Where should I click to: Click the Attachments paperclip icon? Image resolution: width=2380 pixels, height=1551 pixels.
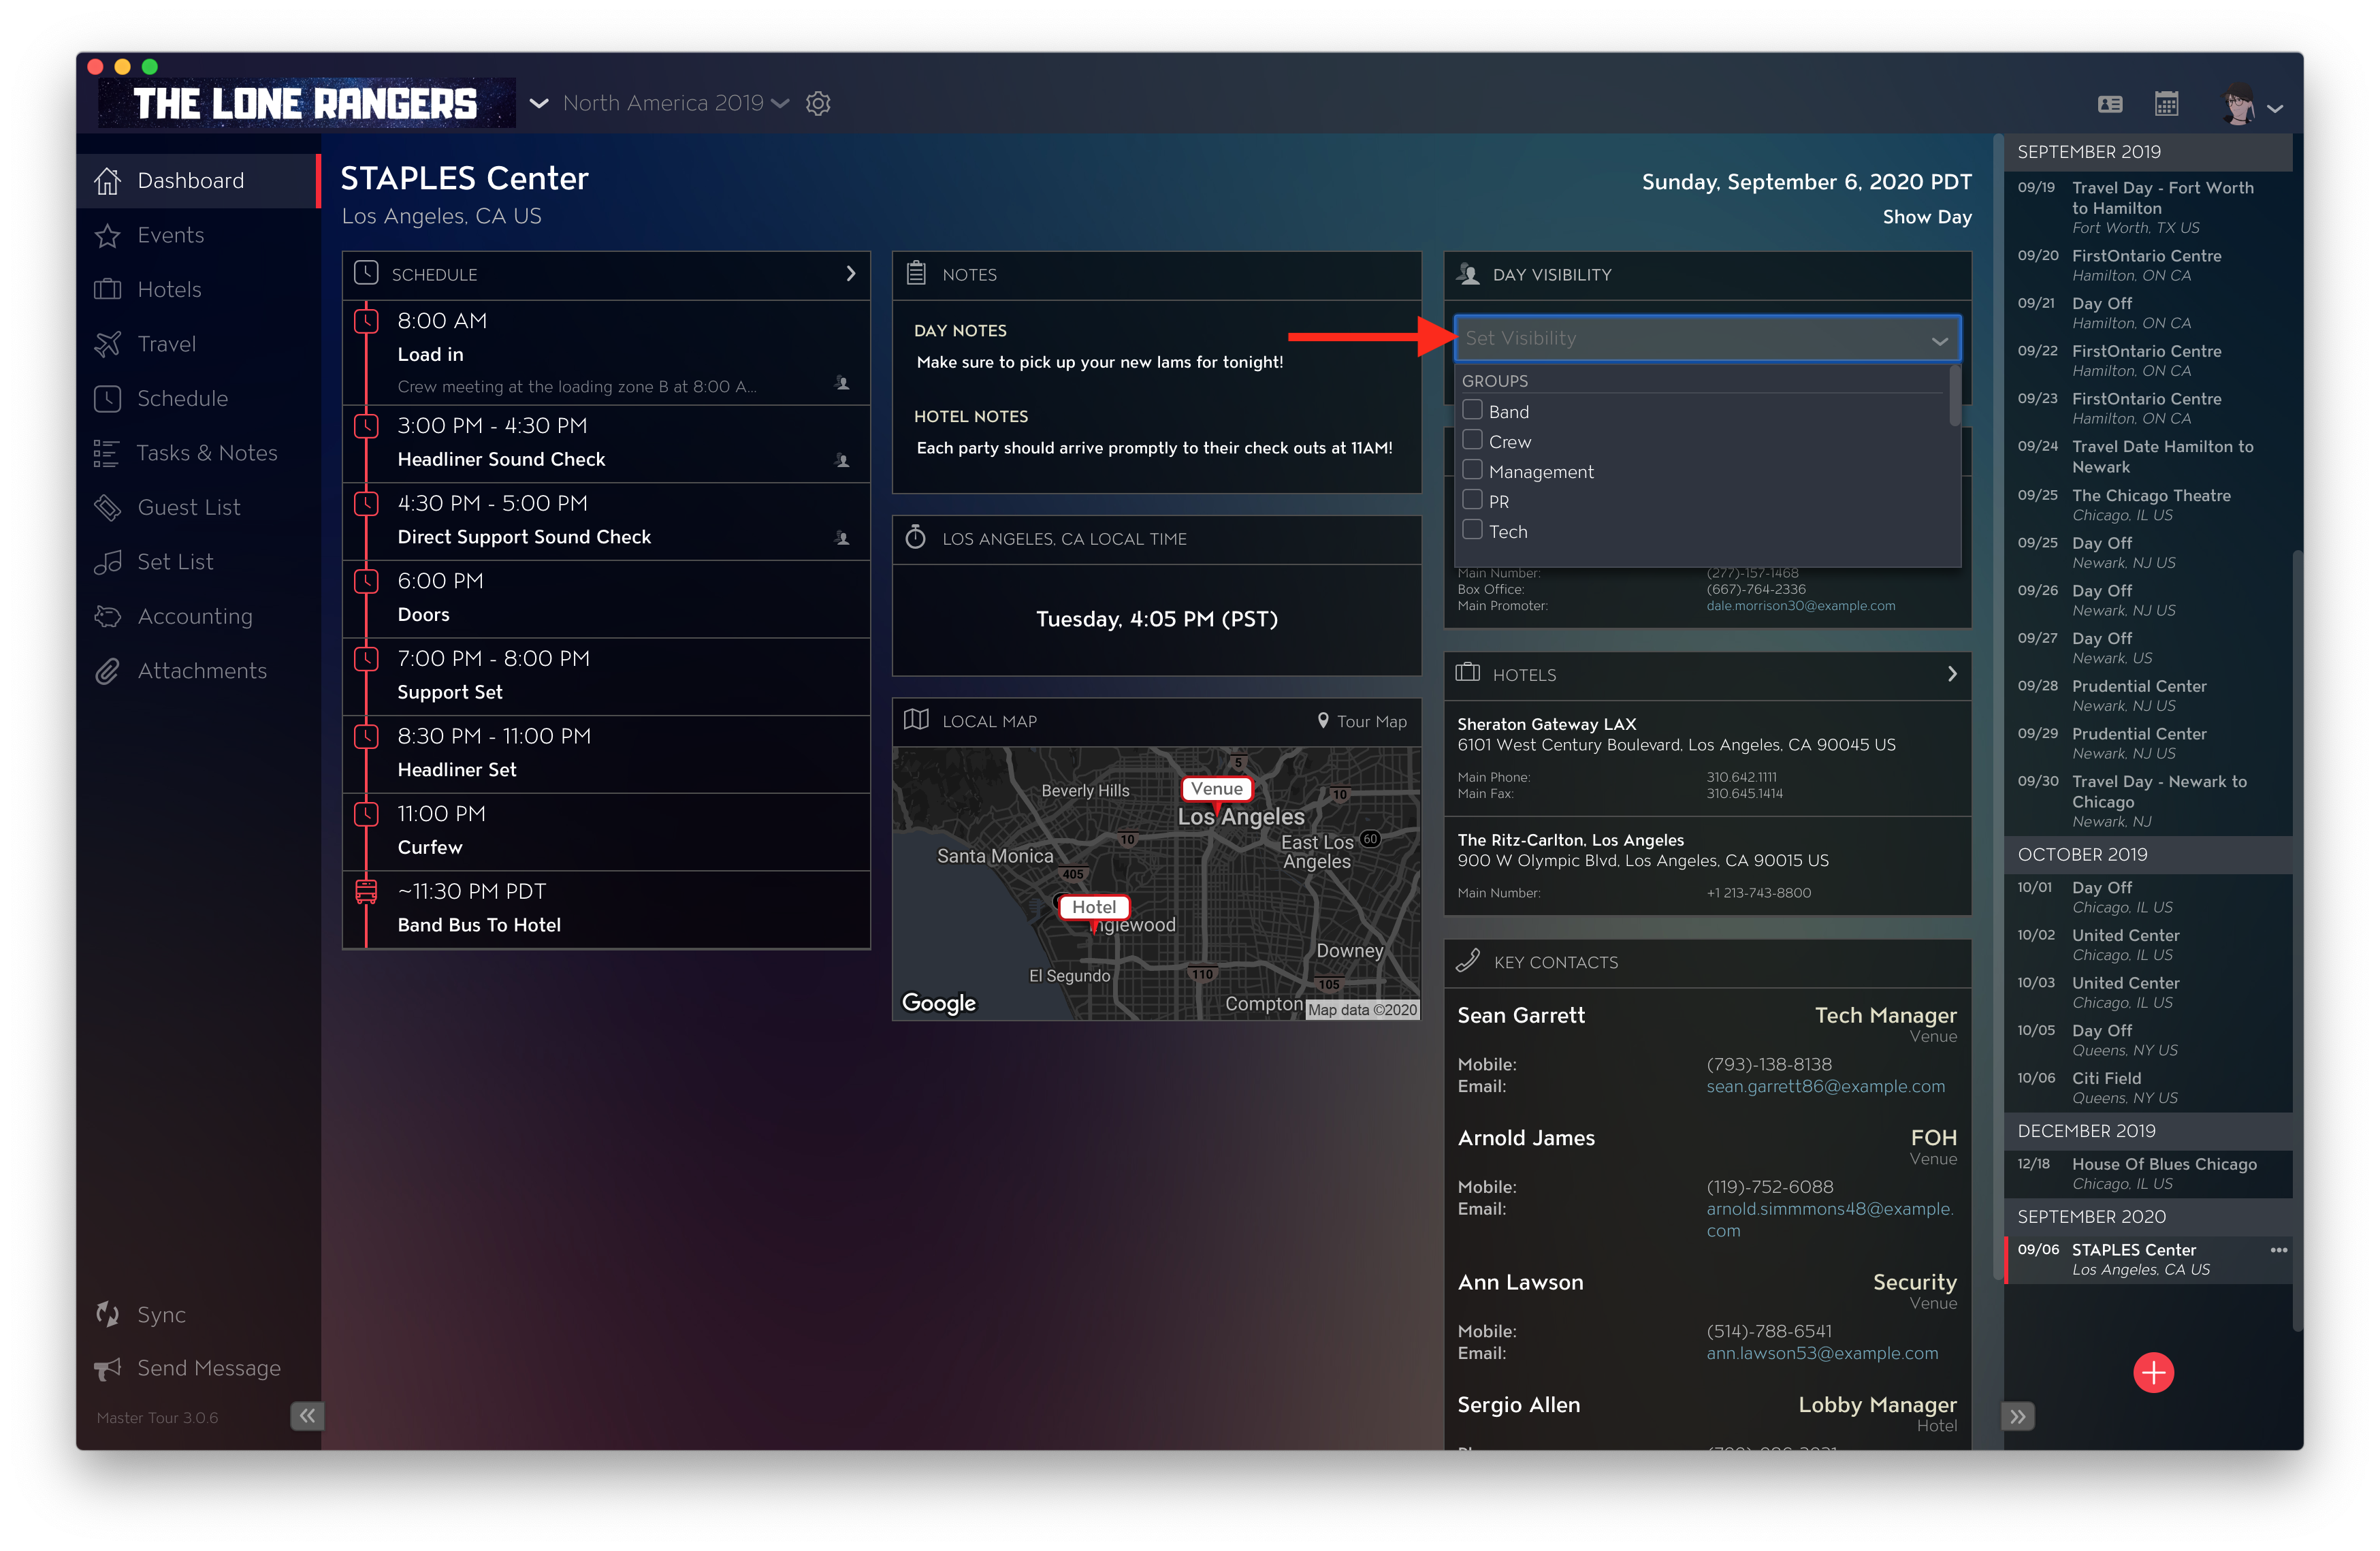[108, 671]
